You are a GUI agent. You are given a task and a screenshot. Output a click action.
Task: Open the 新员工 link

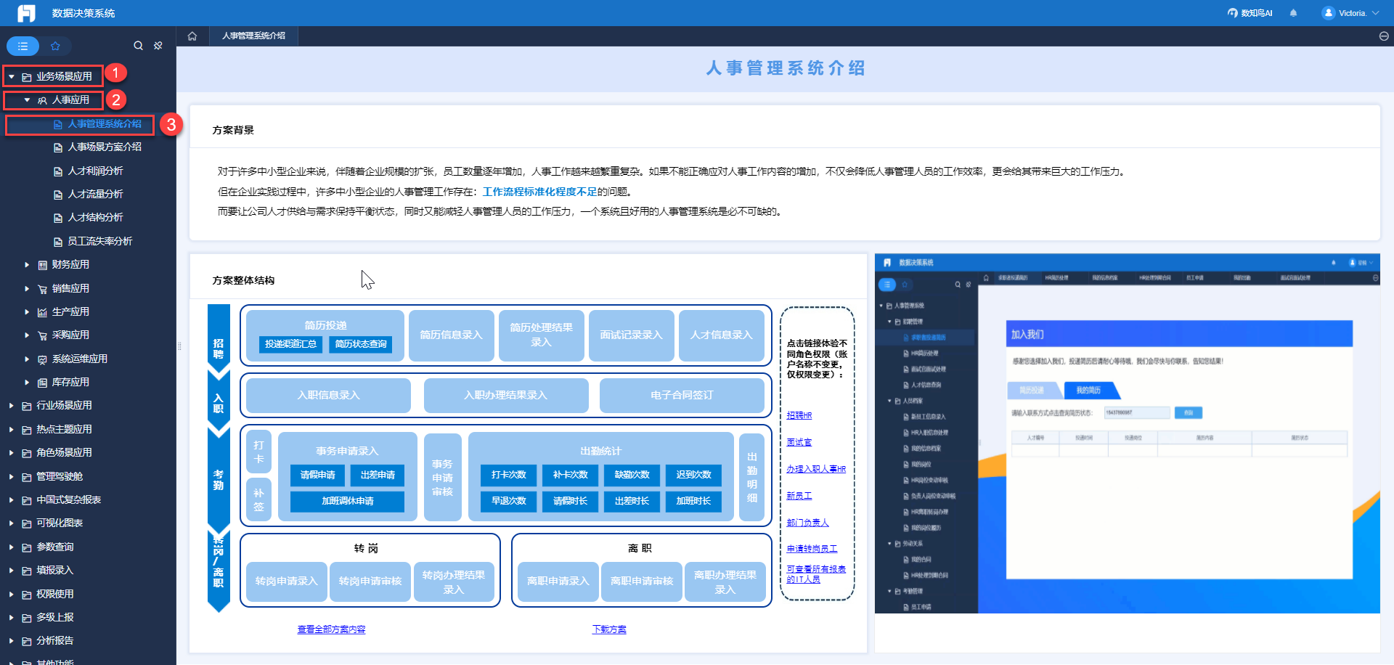(799, 497)
